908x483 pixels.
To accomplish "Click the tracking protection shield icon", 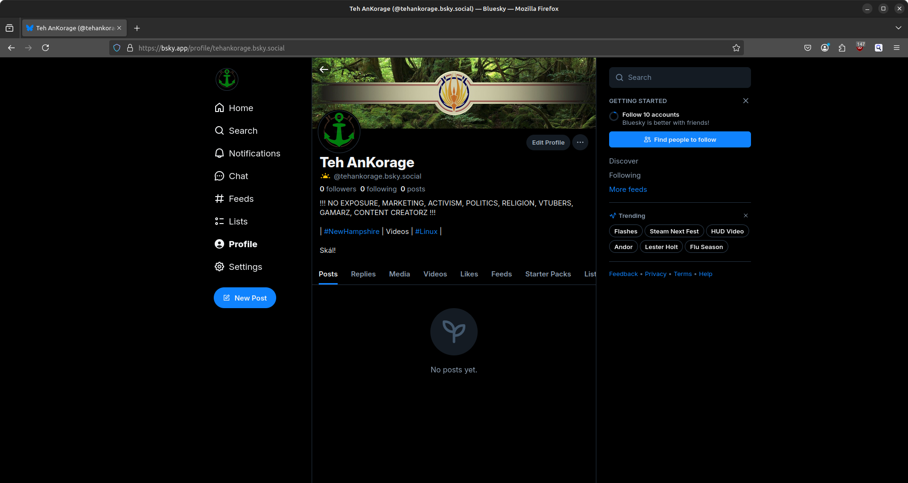I will 117,48.
